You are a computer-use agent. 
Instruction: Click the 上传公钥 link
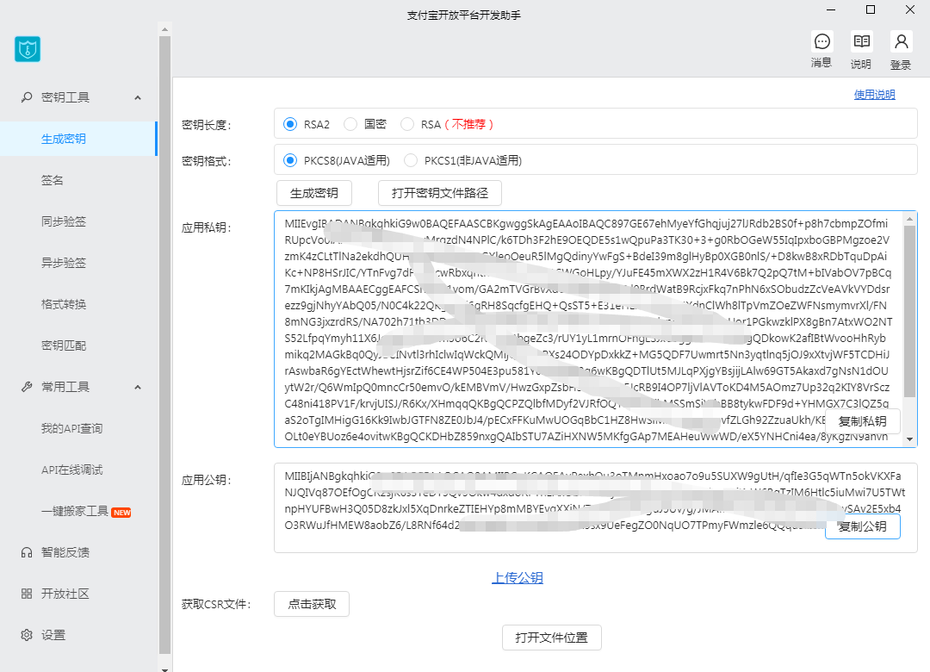pos(518,578)
